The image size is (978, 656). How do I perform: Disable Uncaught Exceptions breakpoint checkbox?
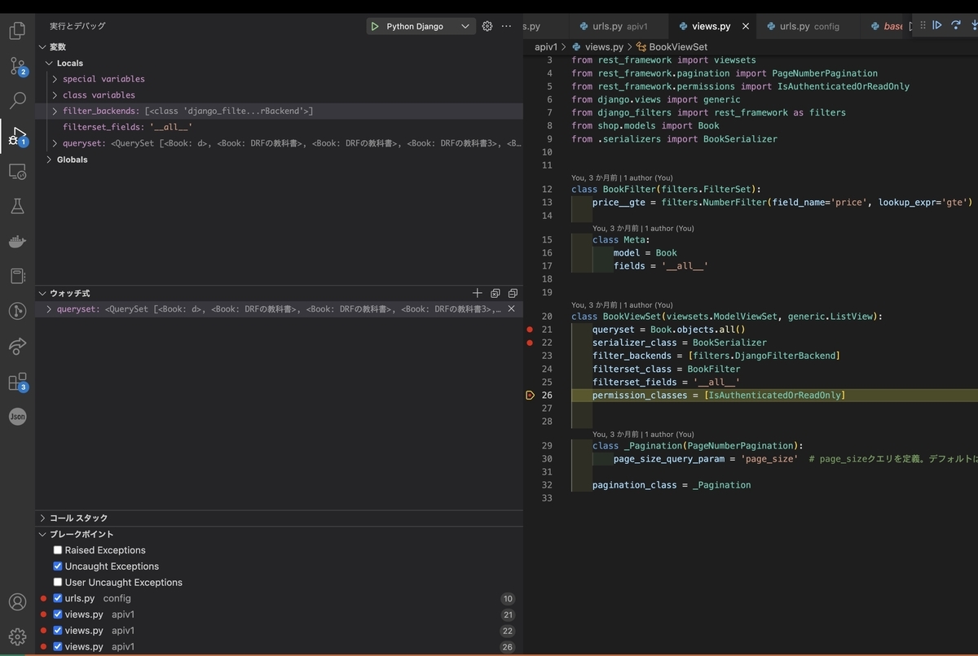(x=58, y=566)
